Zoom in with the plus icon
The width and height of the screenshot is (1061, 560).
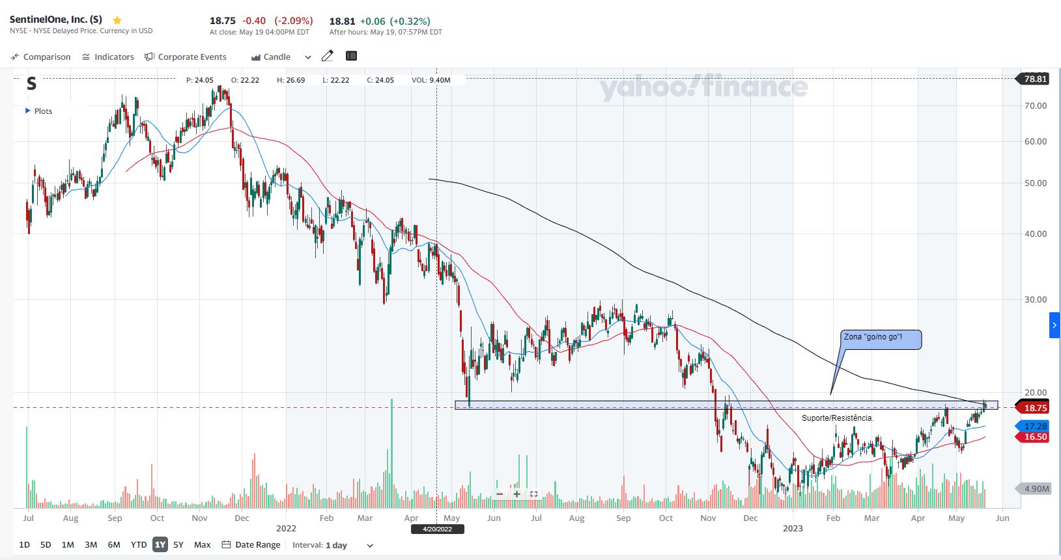click(x=516, y=494)
